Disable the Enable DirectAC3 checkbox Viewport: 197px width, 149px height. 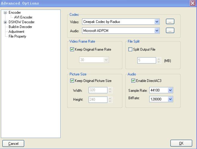click(133, 81)
